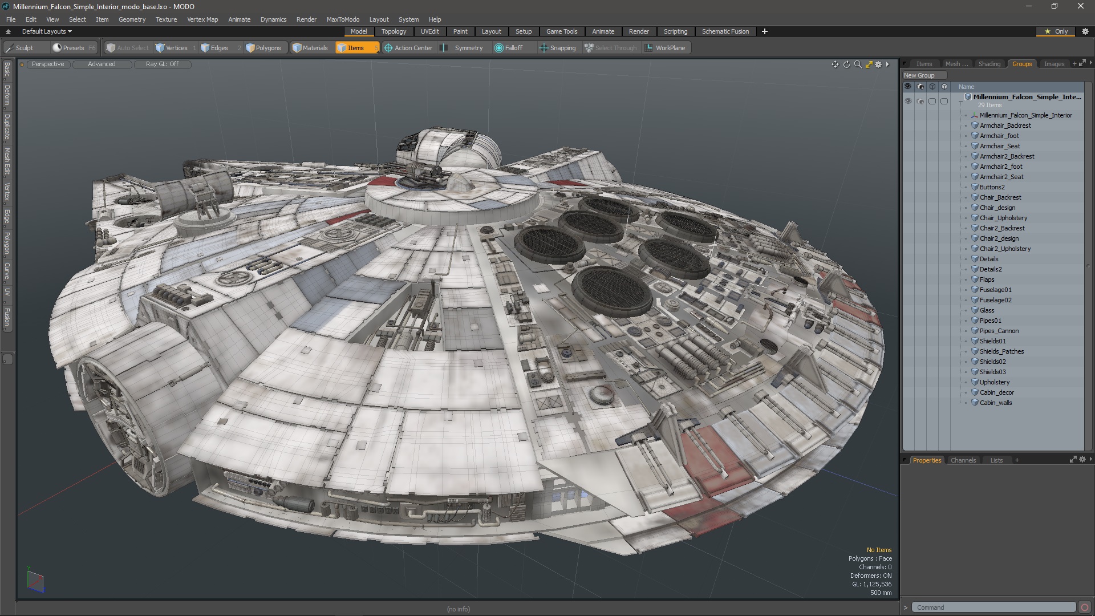Click the viewport axis gizmo
Viewport: 1095px width, 616px height.
coord(35,581)
